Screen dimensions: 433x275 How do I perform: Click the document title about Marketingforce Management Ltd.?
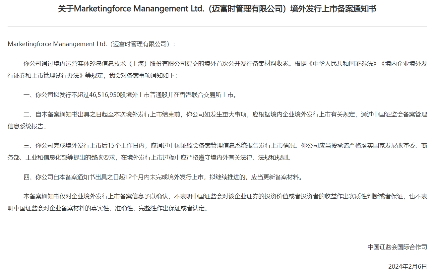tap(216, 9)
